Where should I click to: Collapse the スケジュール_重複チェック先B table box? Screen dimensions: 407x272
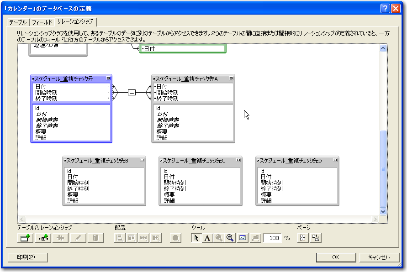[142, 160]
